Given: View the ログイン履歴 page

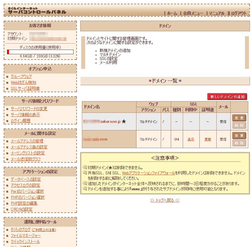Looking at the screenshot, I should click(x=21, y=121).
